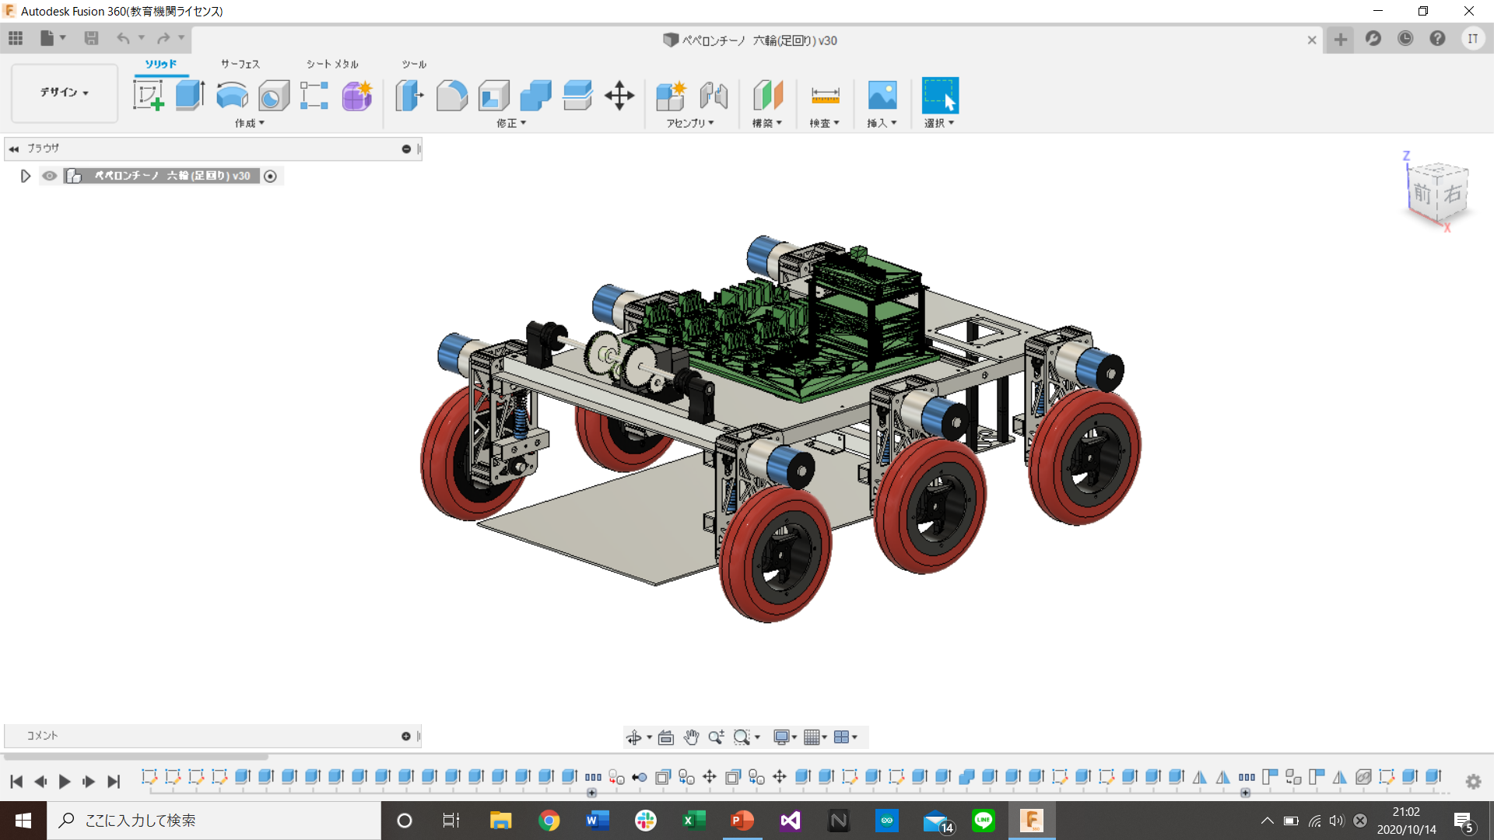Screen dimensions: 1494x840
Task: Open the LINE app in taskbar
Action: [x=984, y=820]
